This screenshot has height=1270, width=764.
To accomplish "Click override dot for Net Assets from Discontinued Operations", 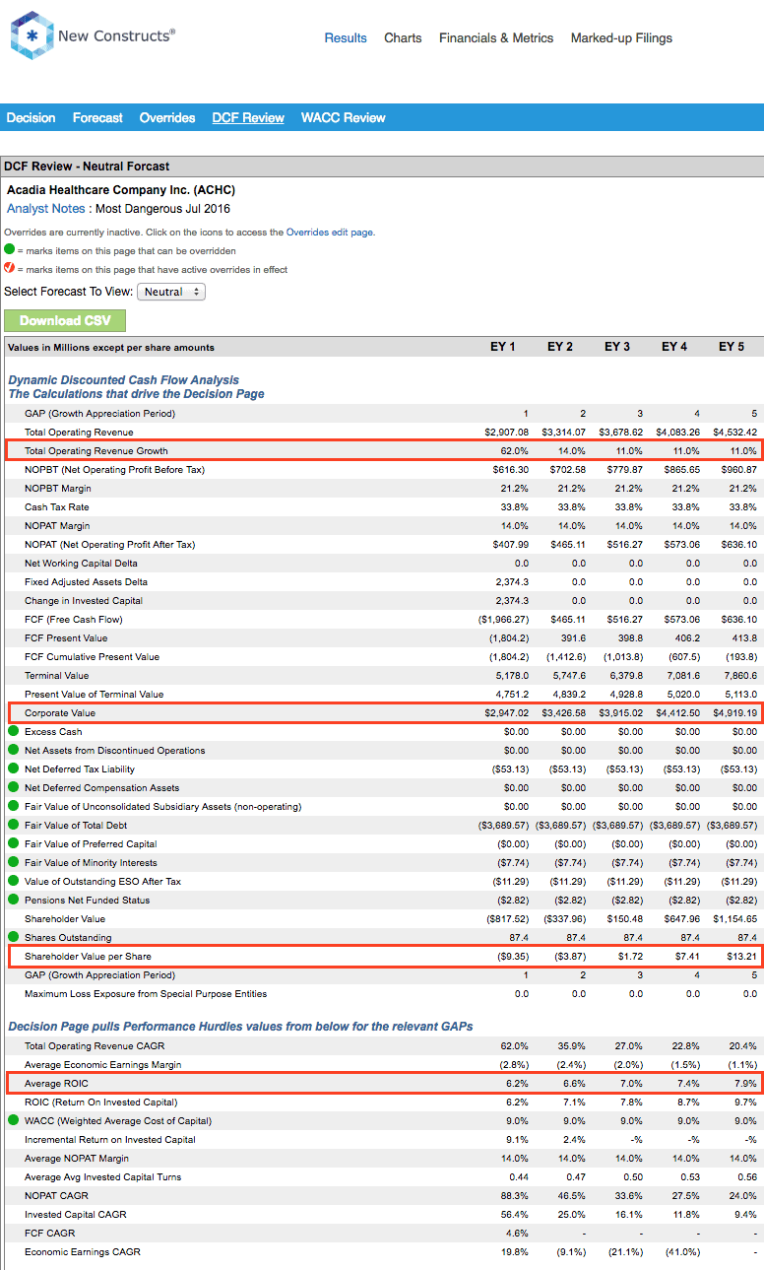I will 13,751.
